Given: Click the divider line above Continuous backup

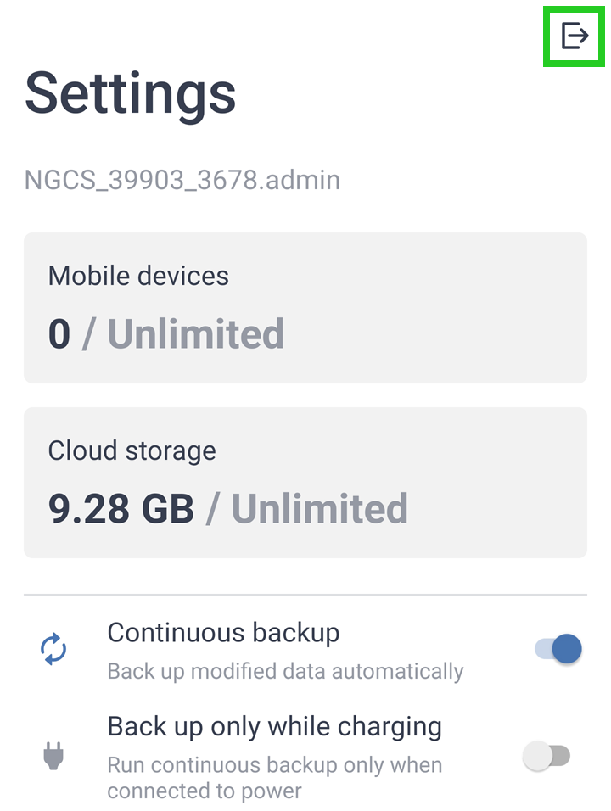Looking at the screenshot, I should coord(305,595).
